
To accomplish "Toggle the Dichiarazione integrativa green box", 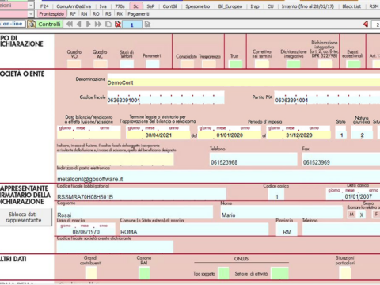I will 294,64.
